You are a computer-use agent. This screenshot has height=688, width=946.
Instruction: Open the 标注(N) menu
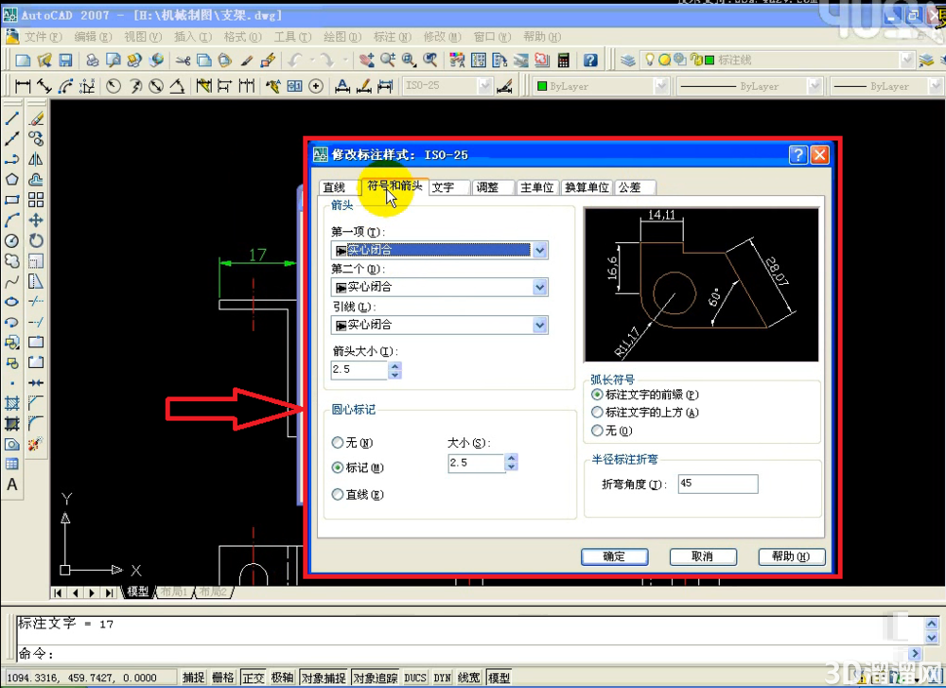(393, 37)
